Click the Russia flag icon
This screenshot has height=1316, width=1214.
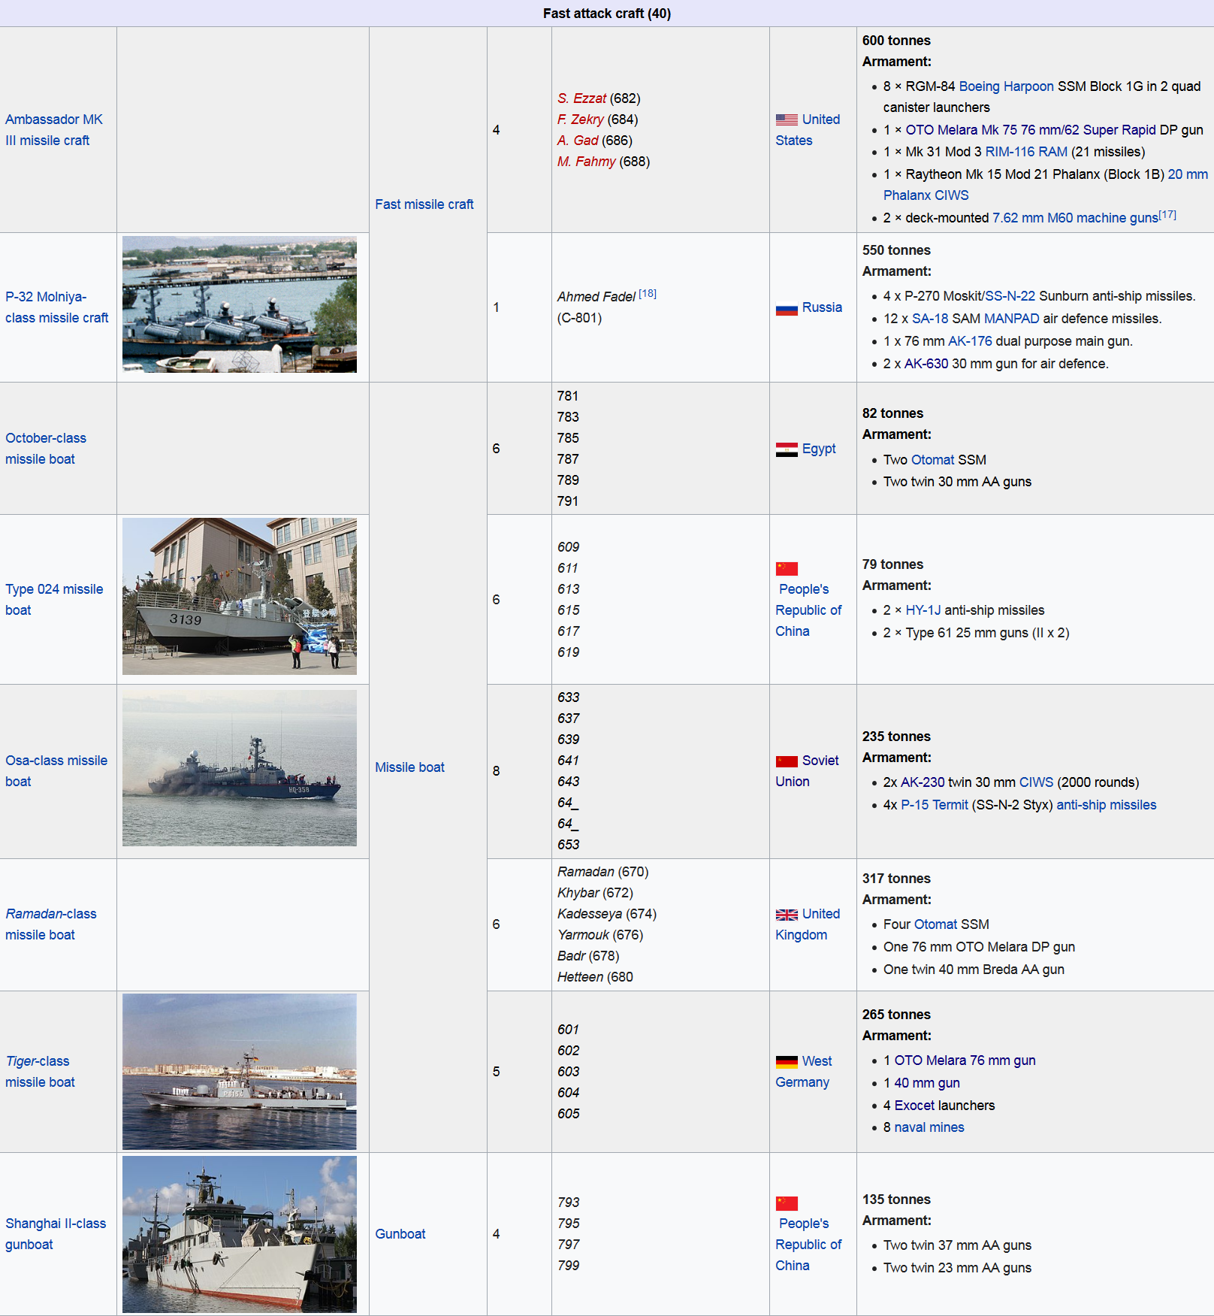click(787, 309)
